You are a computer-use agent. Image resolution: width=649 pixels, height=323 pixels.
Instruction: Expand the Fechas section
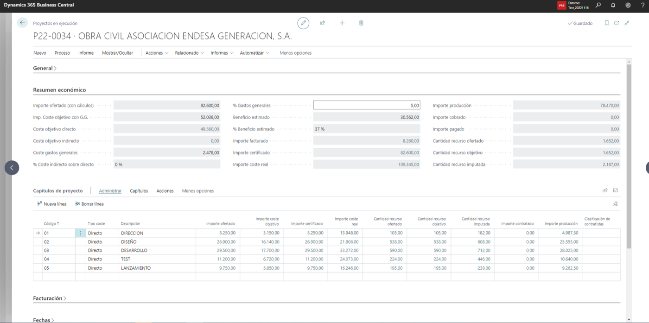point(44,320)
